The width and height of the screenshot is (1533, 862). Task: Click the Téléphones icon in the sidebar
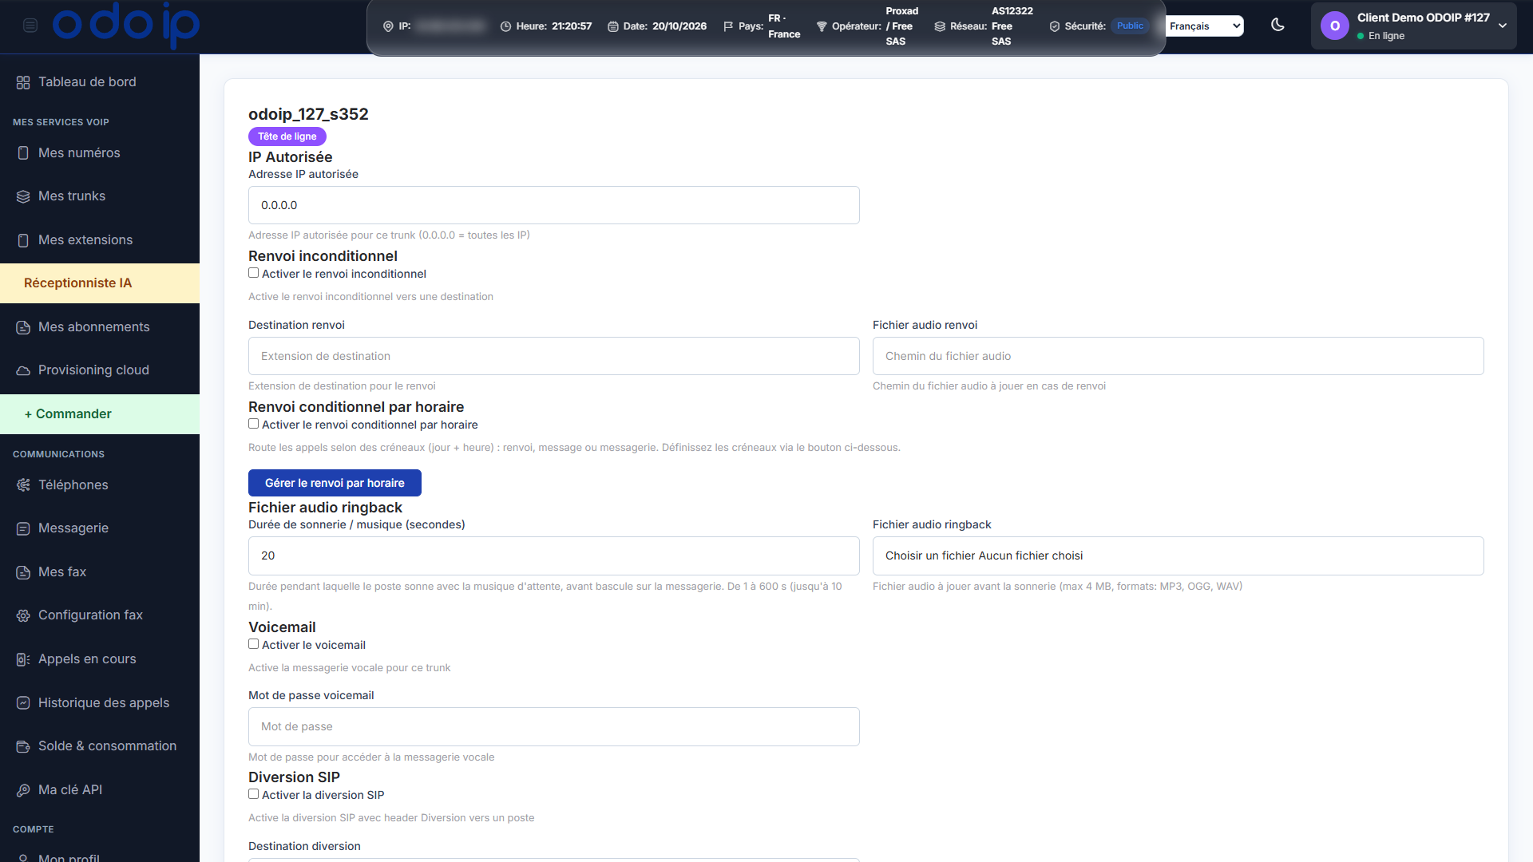pos(23,485)
